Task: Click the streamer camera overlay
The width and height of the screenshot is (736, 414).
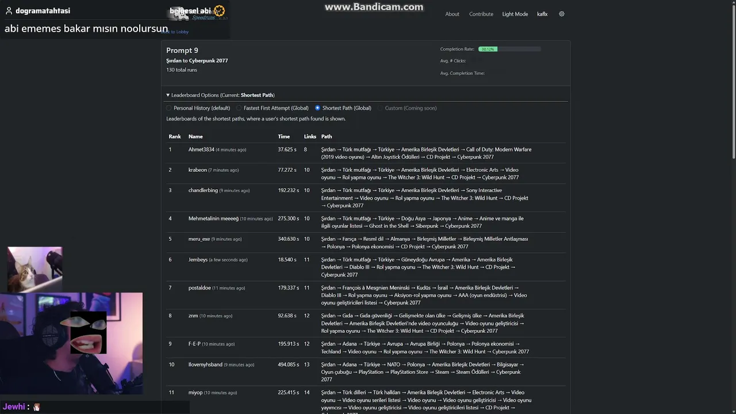Action: coord(71,343)
